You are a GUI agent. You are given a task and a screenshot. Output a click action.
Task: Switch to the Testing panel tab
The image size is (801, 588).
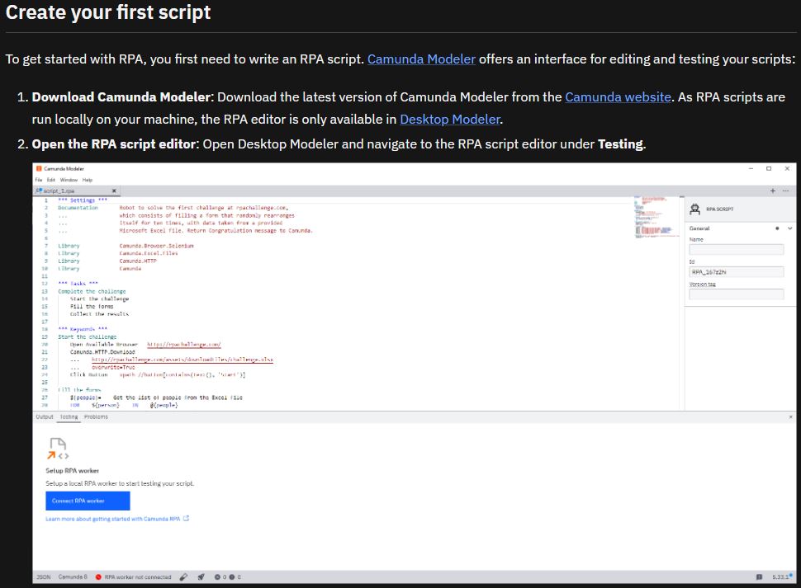click(69, 416)
